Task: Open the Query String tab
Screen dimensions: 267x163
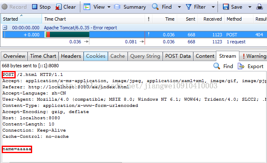Action: 145,56
